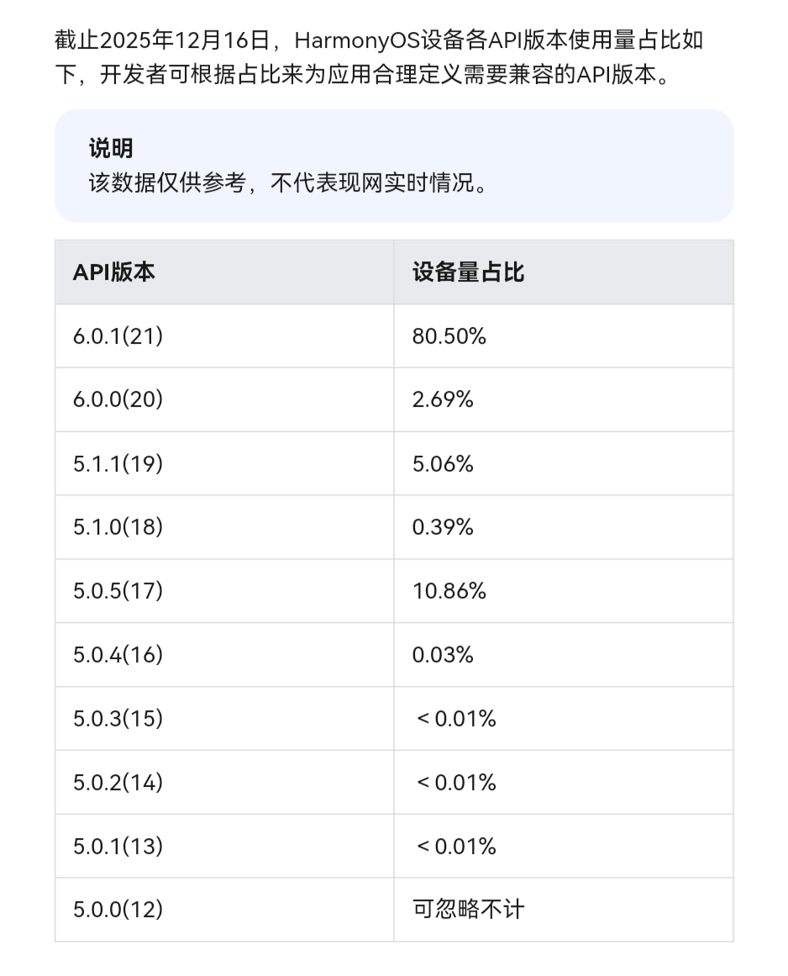Select the 5.1.1(19) version cell

[118, 464]
